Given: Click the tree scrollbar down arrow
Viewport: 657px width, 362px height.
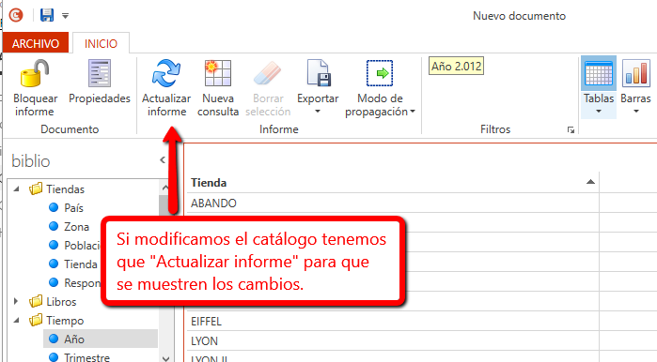Looking at the screenshot, I should pos(165,358).
